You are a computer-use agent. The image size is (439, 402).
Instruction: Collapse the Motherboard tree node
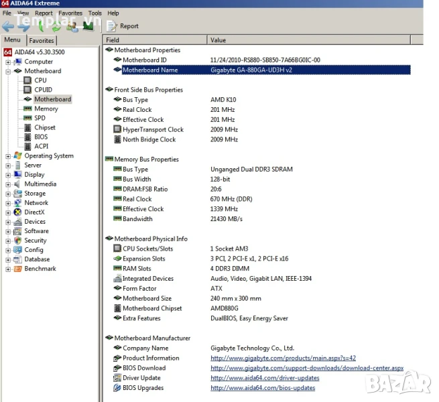pyautogui.click(x=8, y=71)
